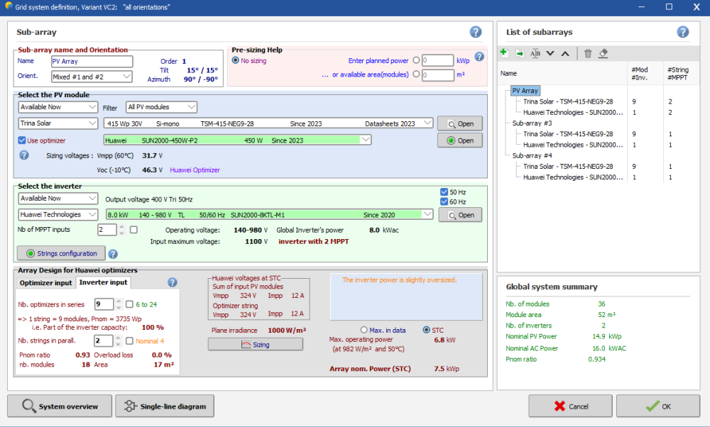Move the subarray up with the arrow icon
This screenshot has width=710, height=427.
pos(565,53)
